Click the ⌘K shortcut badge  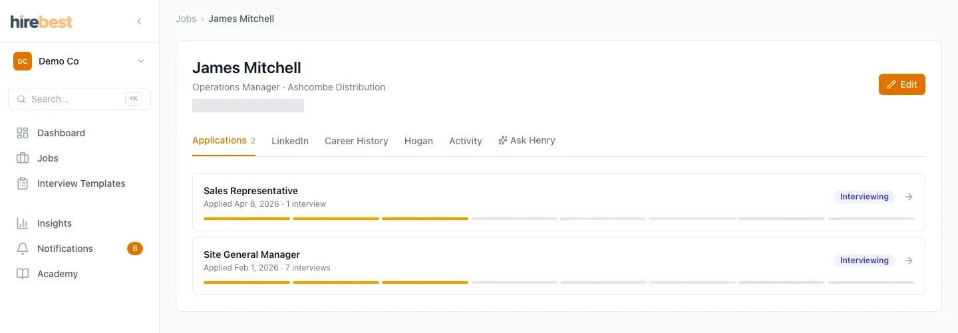[x=134, y=99]
